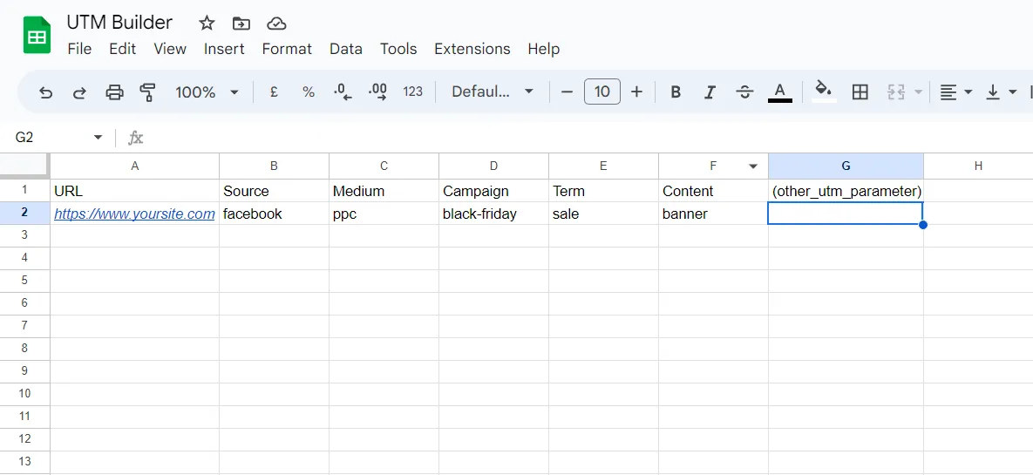Print the spreadsheet
Screen dimensions: 1033x475
(x=114, y=92)
